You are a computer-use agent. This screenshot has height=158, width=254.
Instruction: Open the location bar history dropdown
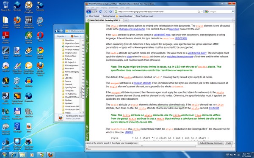(202, 12)
